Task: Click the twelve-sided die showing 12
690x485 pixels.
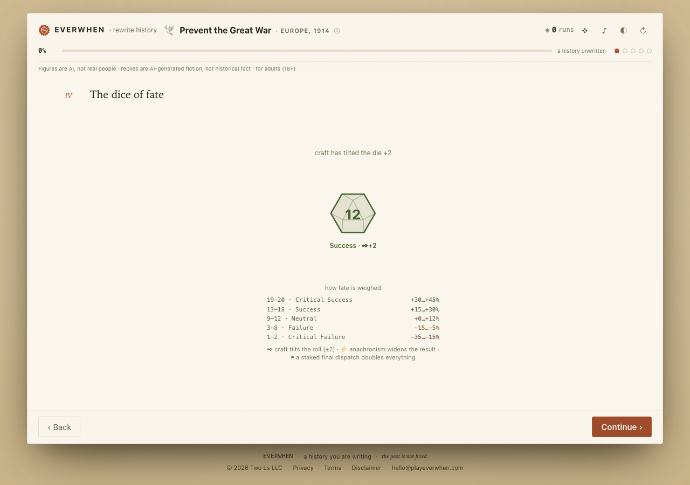Action: [353, 213]
